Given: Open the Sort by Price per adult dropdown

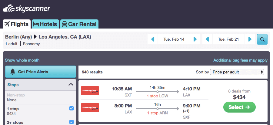Looking at the screenshot, I should click(x=237, y=72).
